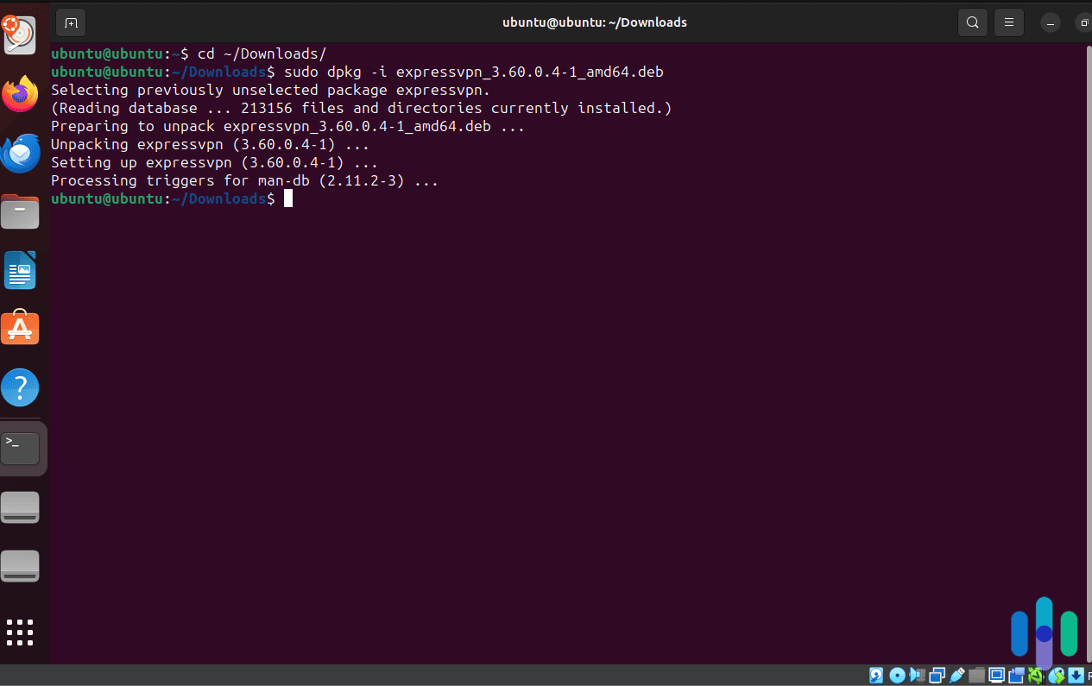Click the optical drives indicator
The image size is (1092, 686).
coord(896,675)
